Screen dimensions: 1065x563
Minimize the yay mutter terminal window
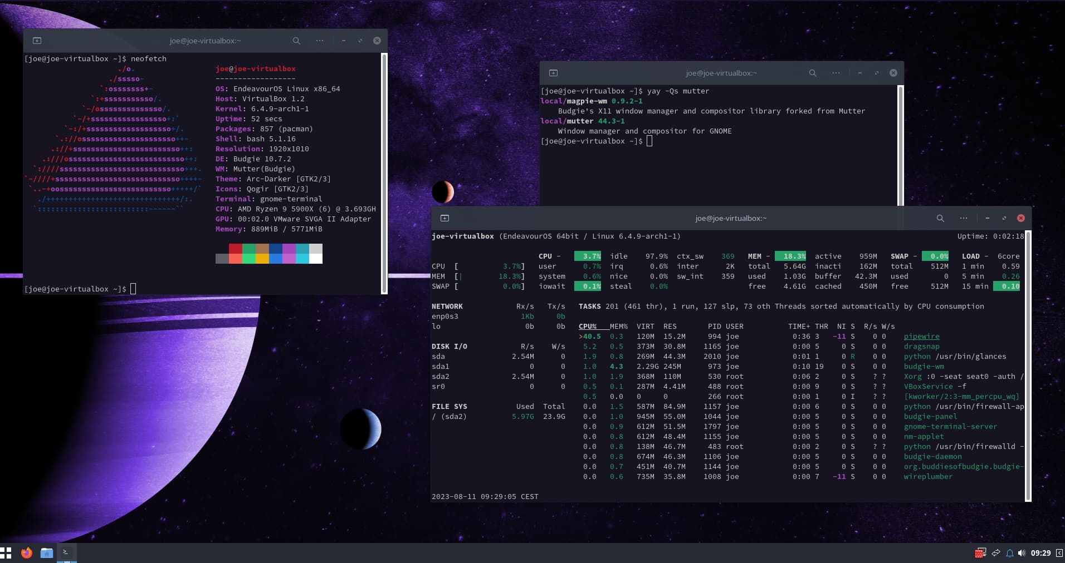(860, 73)
